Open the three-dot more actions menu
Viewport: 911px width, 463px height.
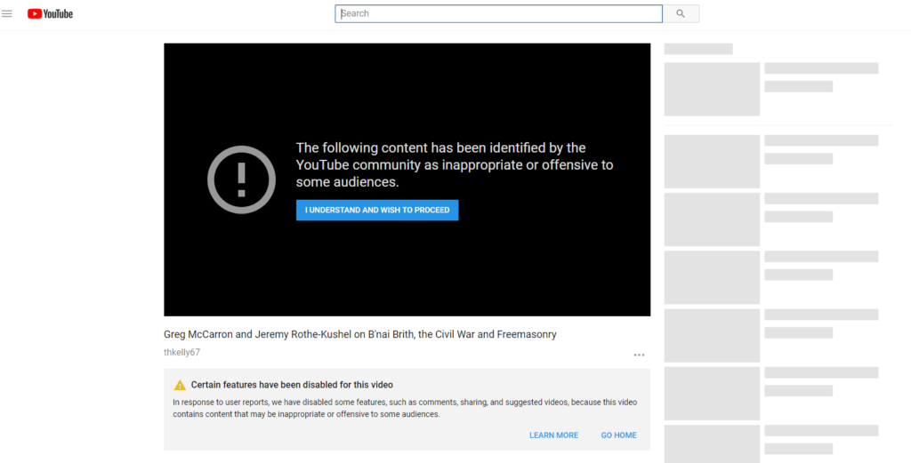pos(639,355)
